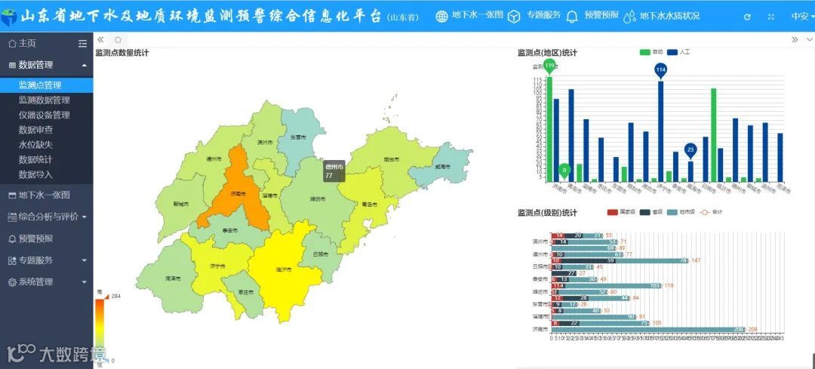Expand 专题服务 sidebar section

46,260
